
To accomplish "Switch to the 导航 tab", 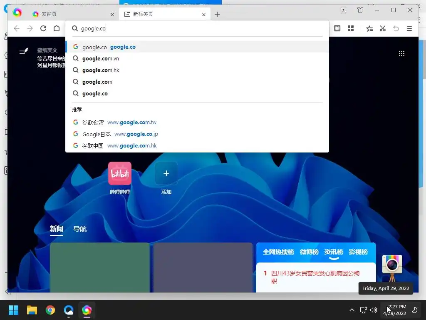I will [x=80, y=229].
